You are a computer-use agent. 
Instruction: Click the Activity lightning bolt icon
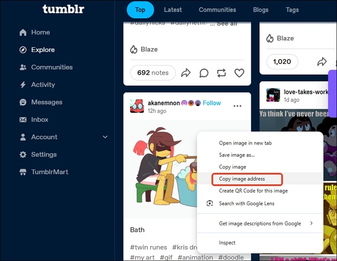[23, 85]
